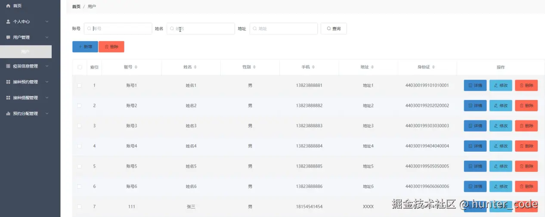This screenshot has height=217, width=545.
Task: Collapse the 用户管理 menu chevron
Action: click(x=47, y=37)
